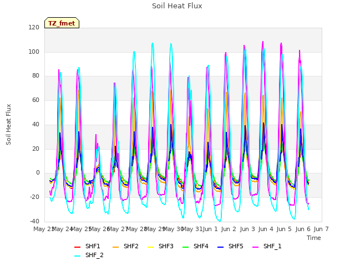Toggle the SHF4 series in legend
Image resolution: width=355 pixels, height=266 pixels.
tap(195, 246)
